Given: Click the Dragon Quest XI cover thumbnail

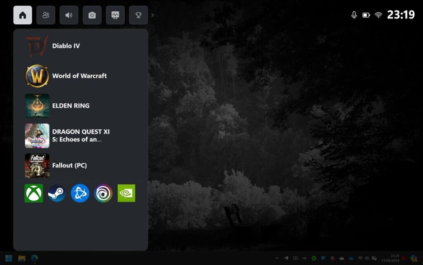Looking at the screenshot, I should coord(37,136).
